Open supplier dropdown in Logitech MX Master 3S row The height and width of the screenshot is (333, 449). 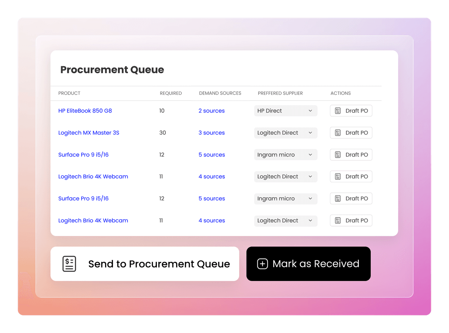[285, 133]
